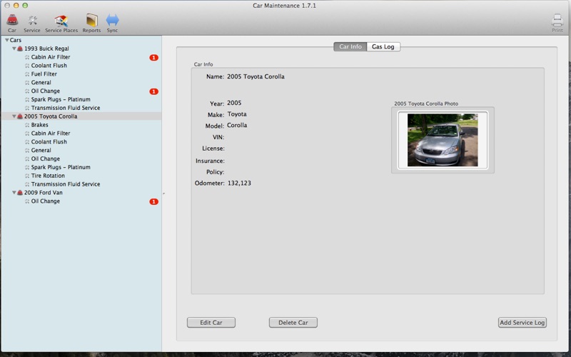Click the red alert badge on Cabin Air Filter

[x=153, y=57]
